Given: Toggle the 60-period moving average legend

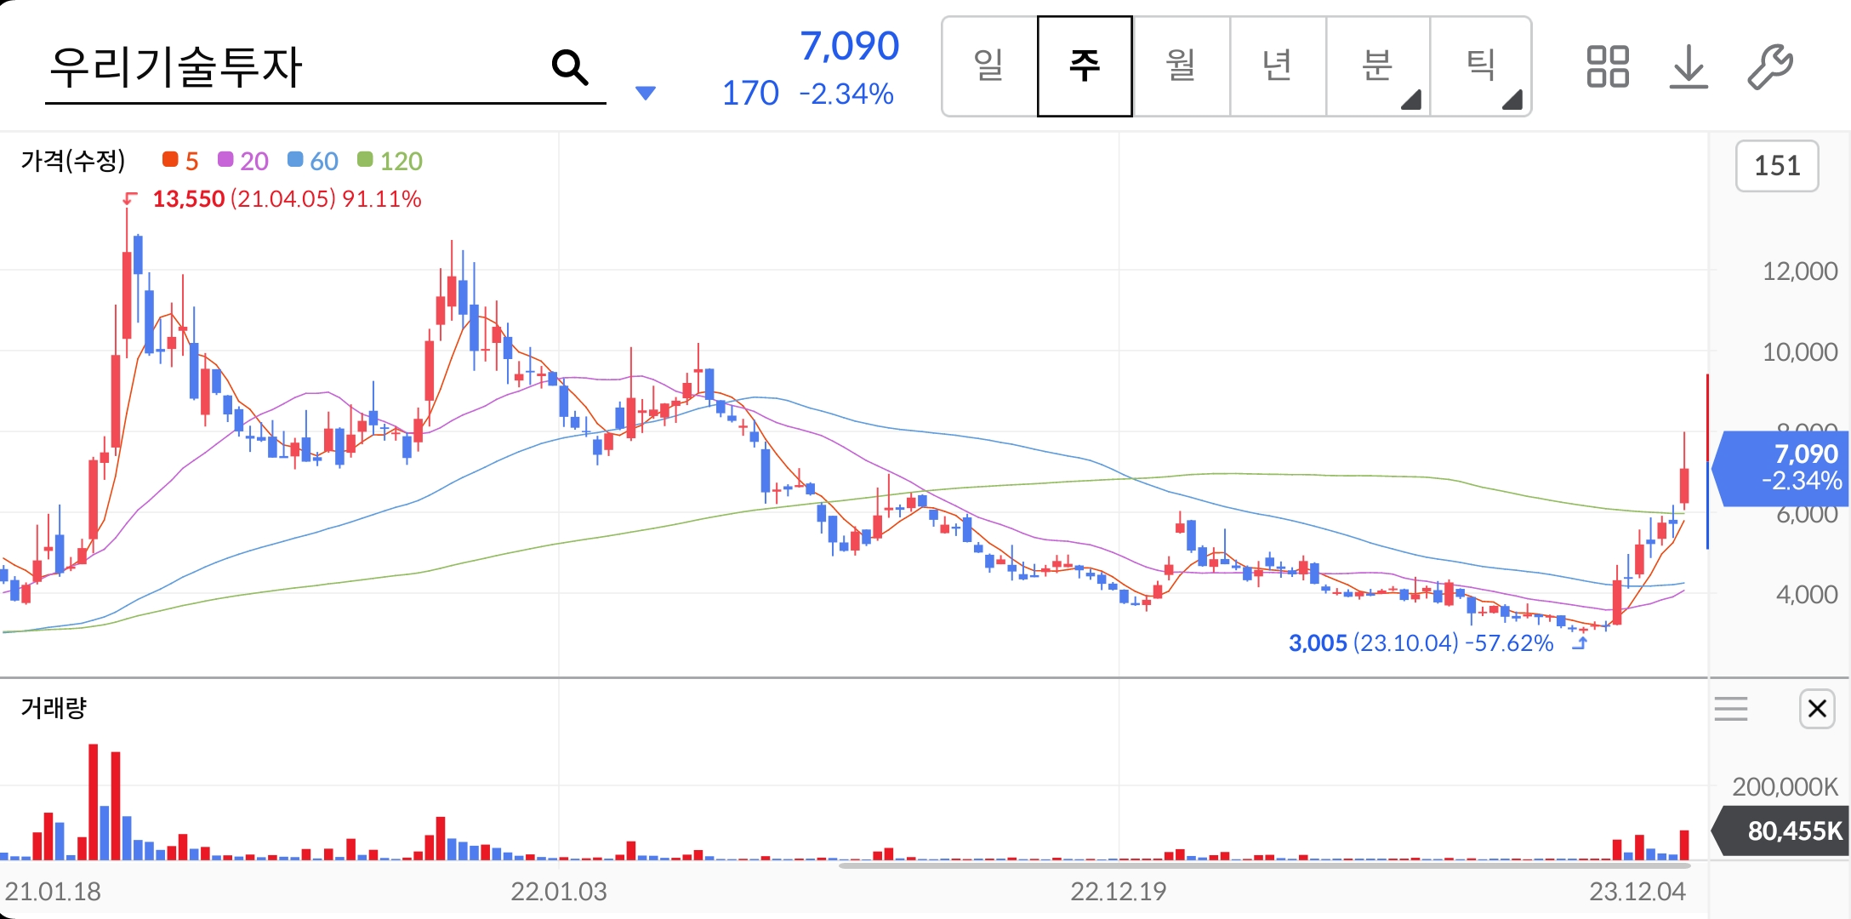Looking at the screenshot, I should click(x=313, y=161).
